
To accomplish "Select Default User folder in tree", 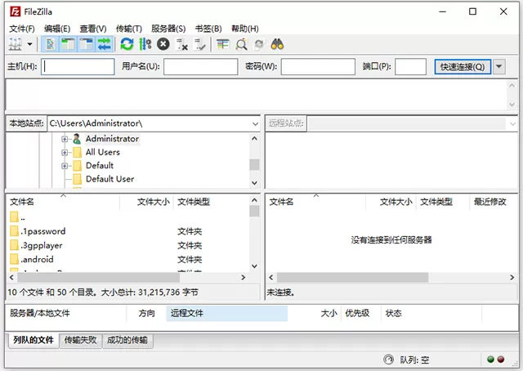I will (x=110, y=179).
